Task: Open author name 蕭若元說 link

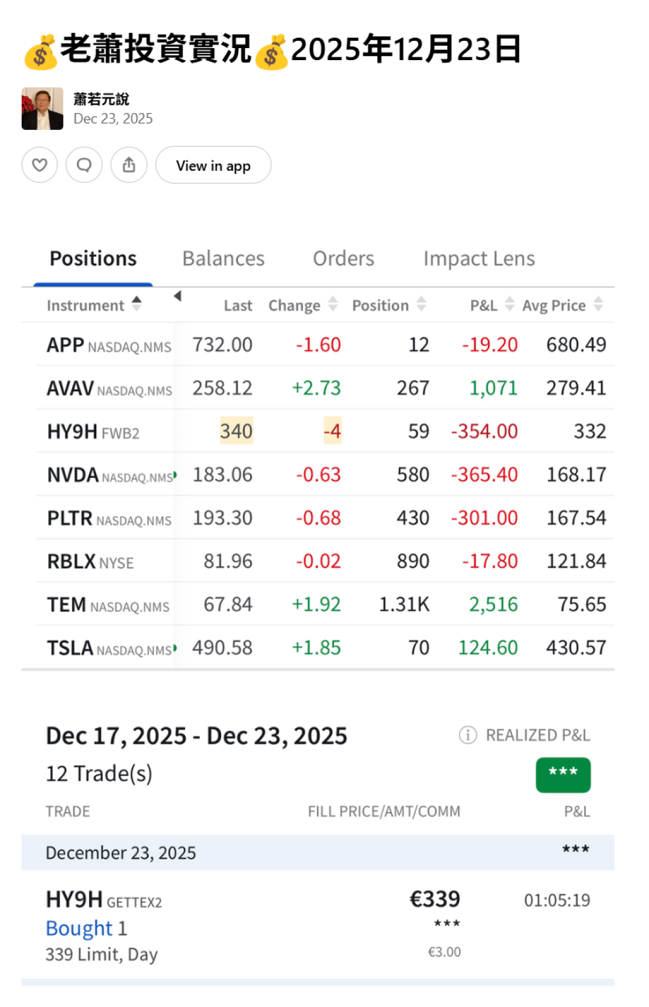Action: coord(101,99)
